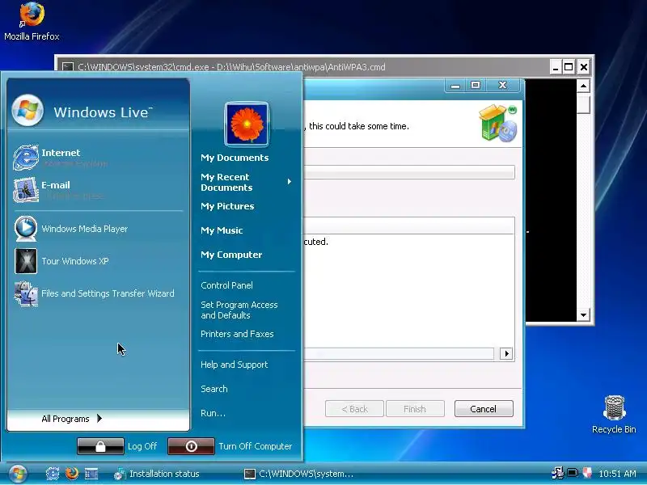
Task: Minimize the installation wizard window
Action: [455, 86]
